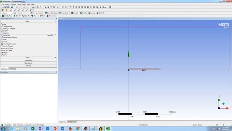Click the Windows Start button
This screenshot has height=131, width=232.
click(x=3, y=128)
